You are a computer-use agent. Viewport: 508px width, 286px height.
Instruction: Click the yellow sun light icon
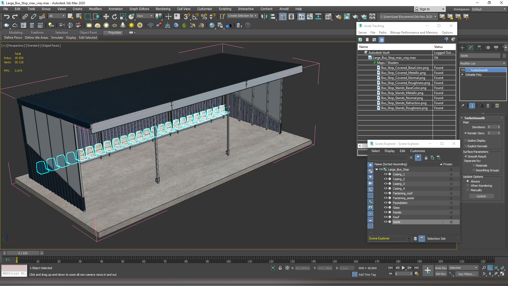tap(131, 25)
